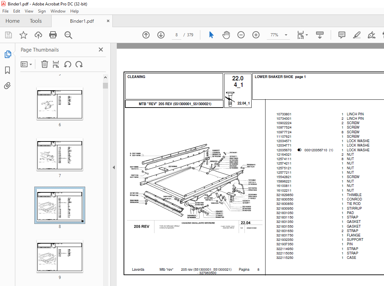Image resolution: width=384 pixels, height=286 pixels.
Task: Click the THIMBLE part description
Action: [354, 195]
